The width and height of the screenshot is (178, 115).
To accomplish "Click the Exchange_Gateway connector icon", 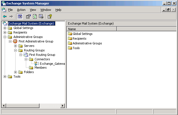I will click(x=36, y=64).
